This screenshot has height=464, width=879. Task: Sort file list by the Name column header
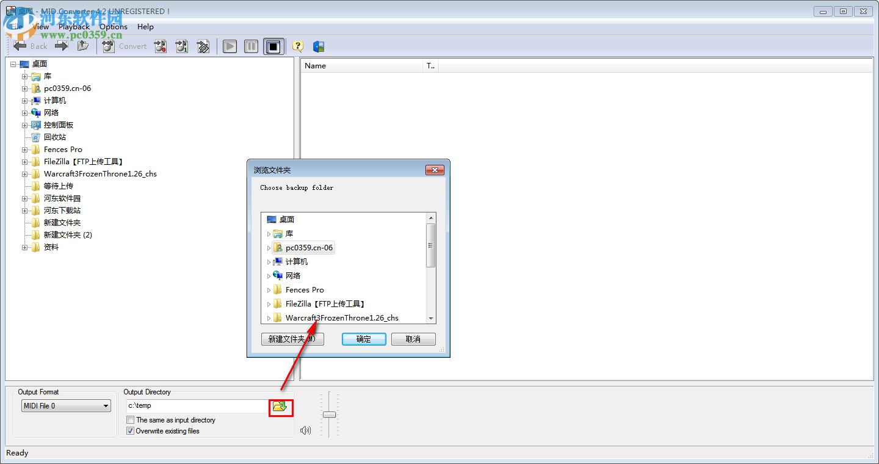coord(362,66)
